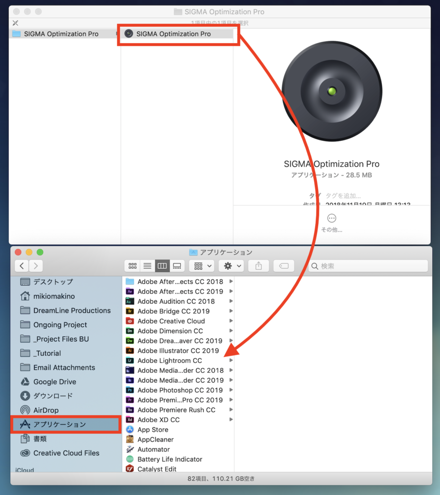This screenshot has width=440, height=495.
Task: Select Adobe Creative Cloud icon
Action: [130, 321]
